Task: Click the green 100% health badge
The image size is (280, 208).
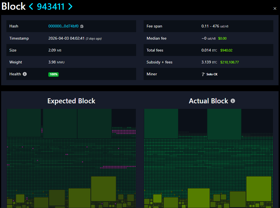Action: [53, 74]
